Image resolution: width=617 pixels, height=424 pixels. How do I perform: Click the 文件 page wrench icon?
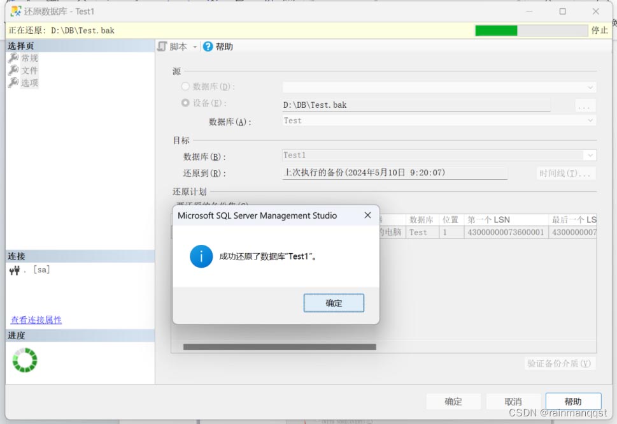pos(13,70)
